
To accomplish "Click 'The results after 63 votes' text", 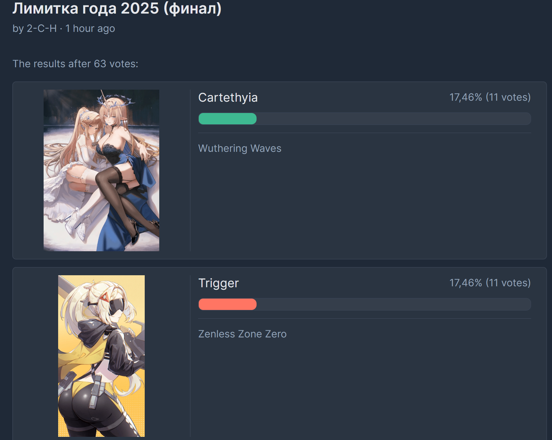I will click(x=76, y=64).
